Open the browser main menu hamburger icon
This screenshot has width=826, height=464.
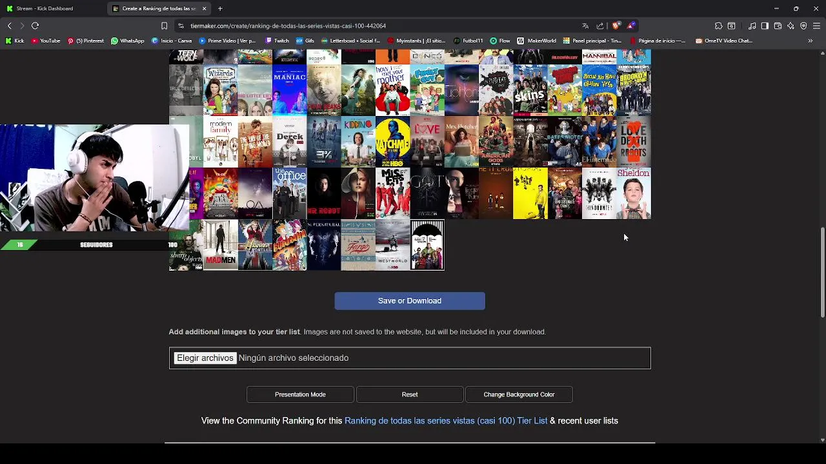[x=816, y=26]
